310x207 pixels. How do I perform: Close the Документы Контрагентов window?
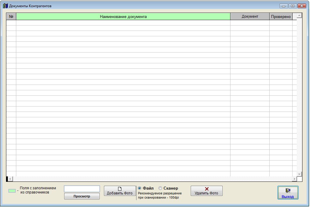(302, 6)
